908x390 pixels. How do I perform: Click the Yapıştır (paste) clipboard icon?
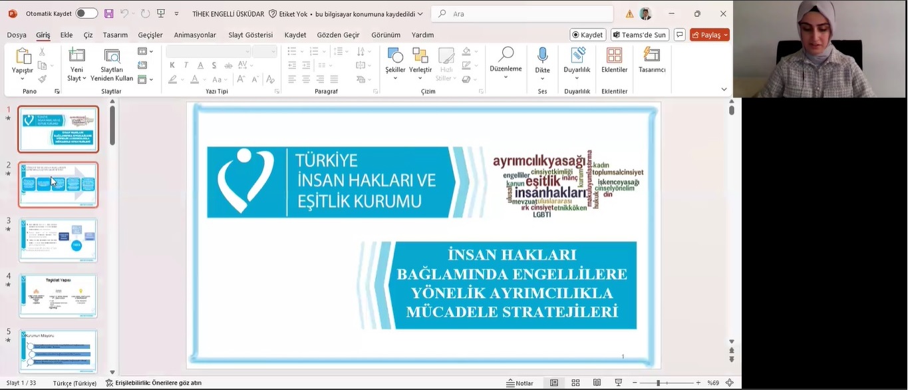tap(23, 56)
